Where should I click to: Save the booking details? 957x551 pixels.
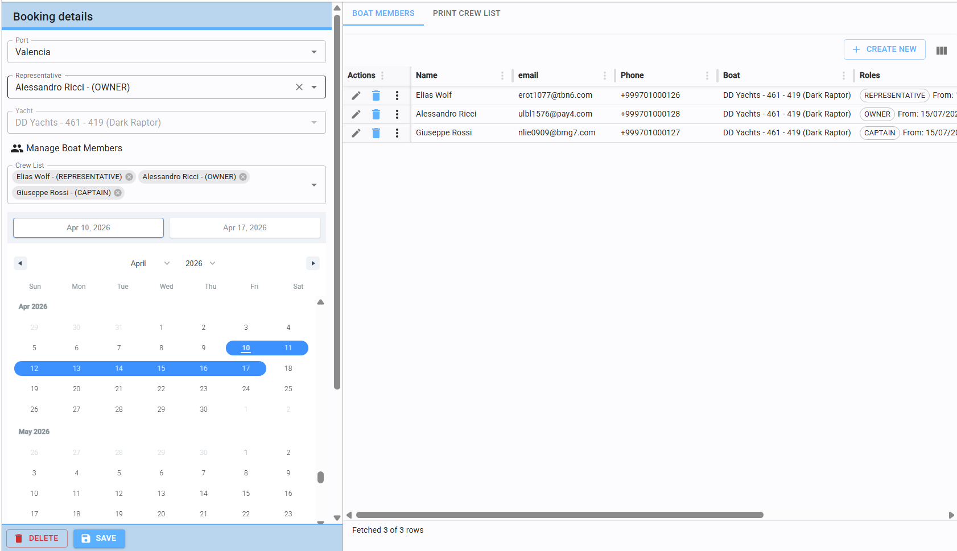tap(99, 538)
